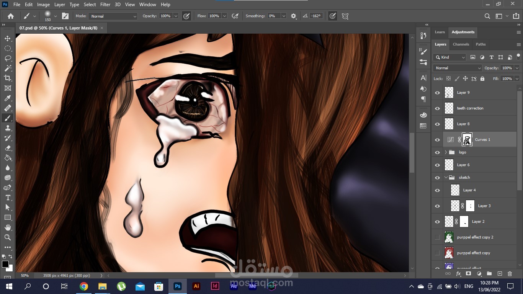The width and height of the screenshot is (523, 294).
Task: Select the Lasso tool
Action: pos(8,58)
